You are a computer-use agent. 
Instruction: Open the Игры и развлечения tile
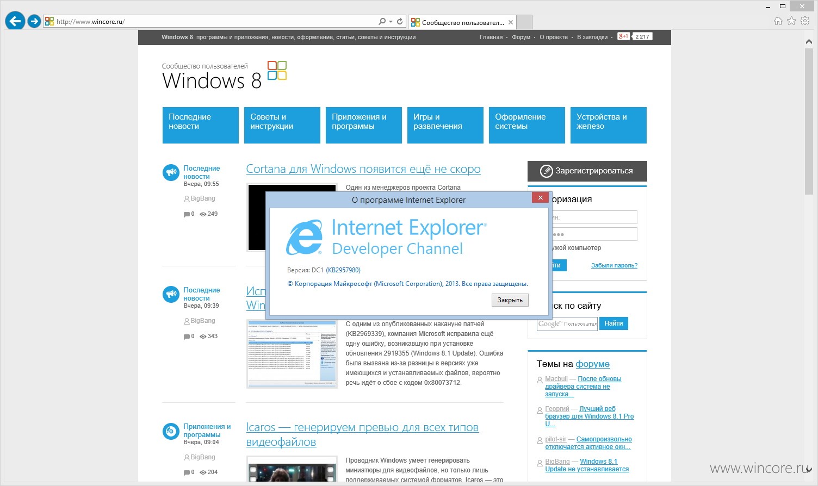point(445,125)
